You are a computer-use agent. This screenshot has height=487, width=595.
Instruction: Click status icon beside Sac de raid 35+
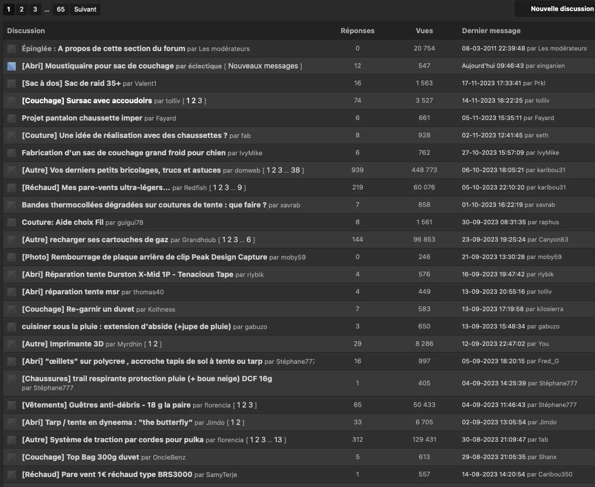click(12, 84)
